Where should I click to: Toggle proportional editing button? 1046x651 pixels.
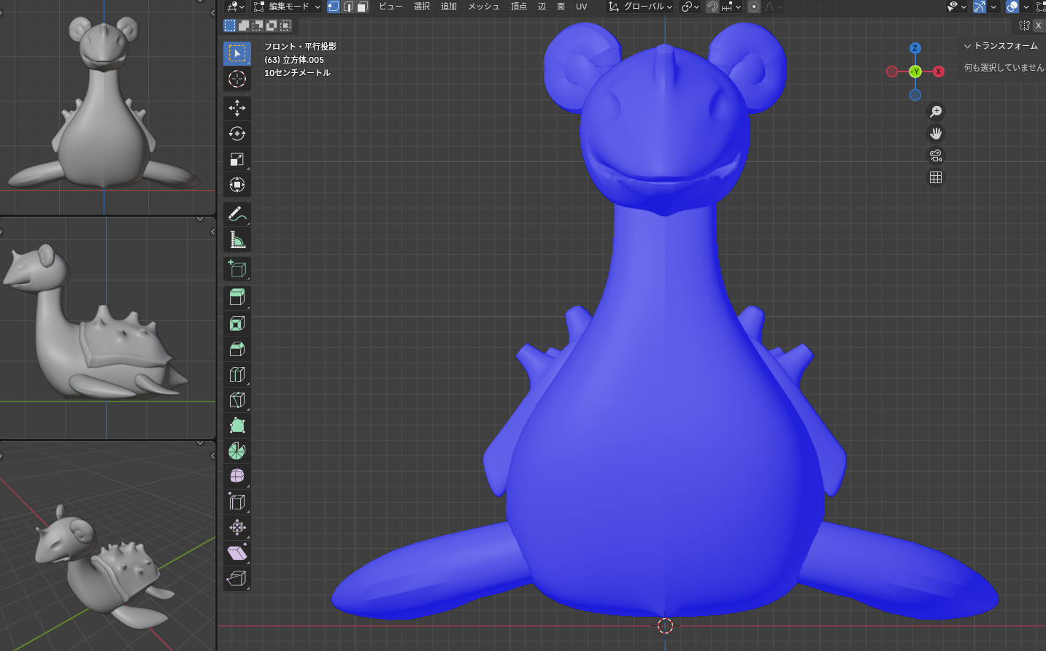[754, 7]
